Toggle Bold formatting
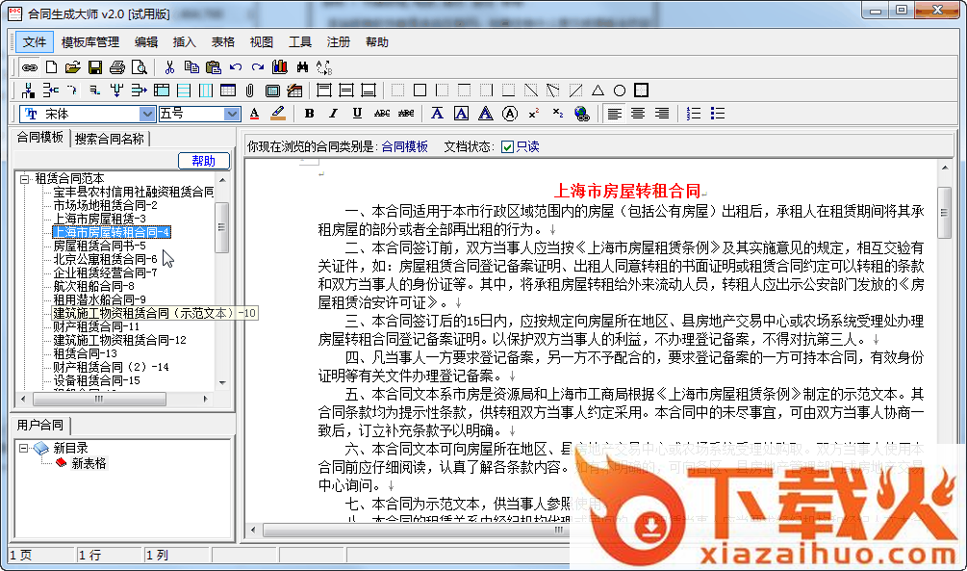 309,114
